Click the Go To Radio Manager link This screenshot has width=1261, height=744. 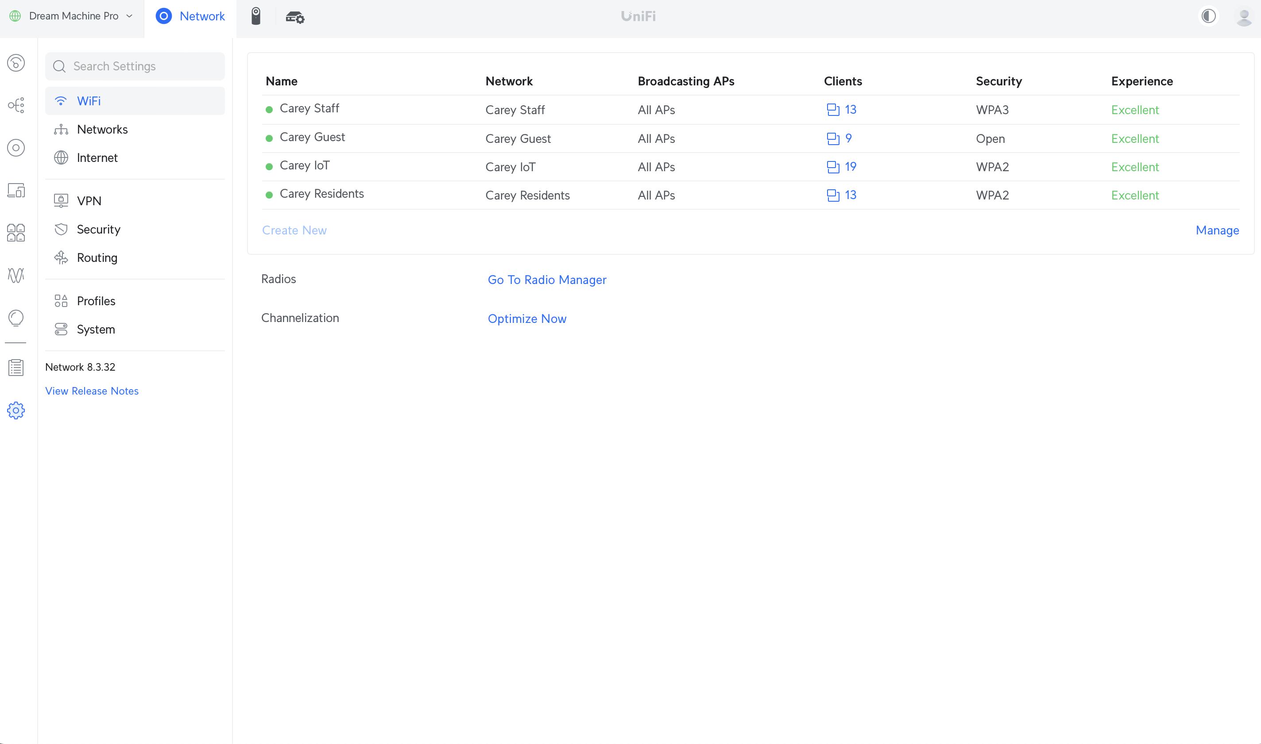(x=547, y=280)
